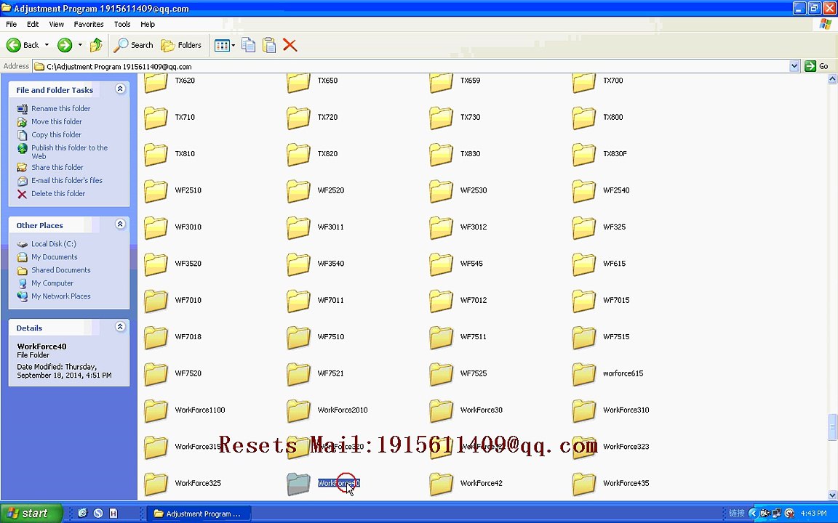
Task: Select the WF3011 folder icon
Action: click(299, 227)
